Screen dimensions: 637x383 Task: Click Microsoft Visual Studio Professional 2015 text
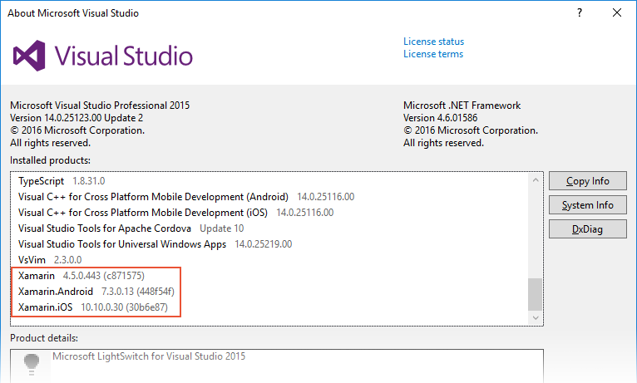coord(100,106)
